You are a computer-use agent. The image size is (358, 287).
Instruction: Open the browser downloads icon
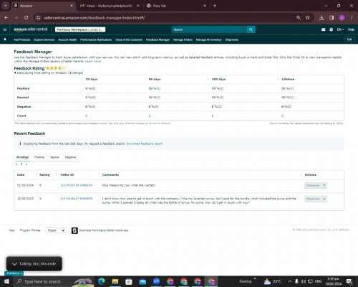(321, 18)
